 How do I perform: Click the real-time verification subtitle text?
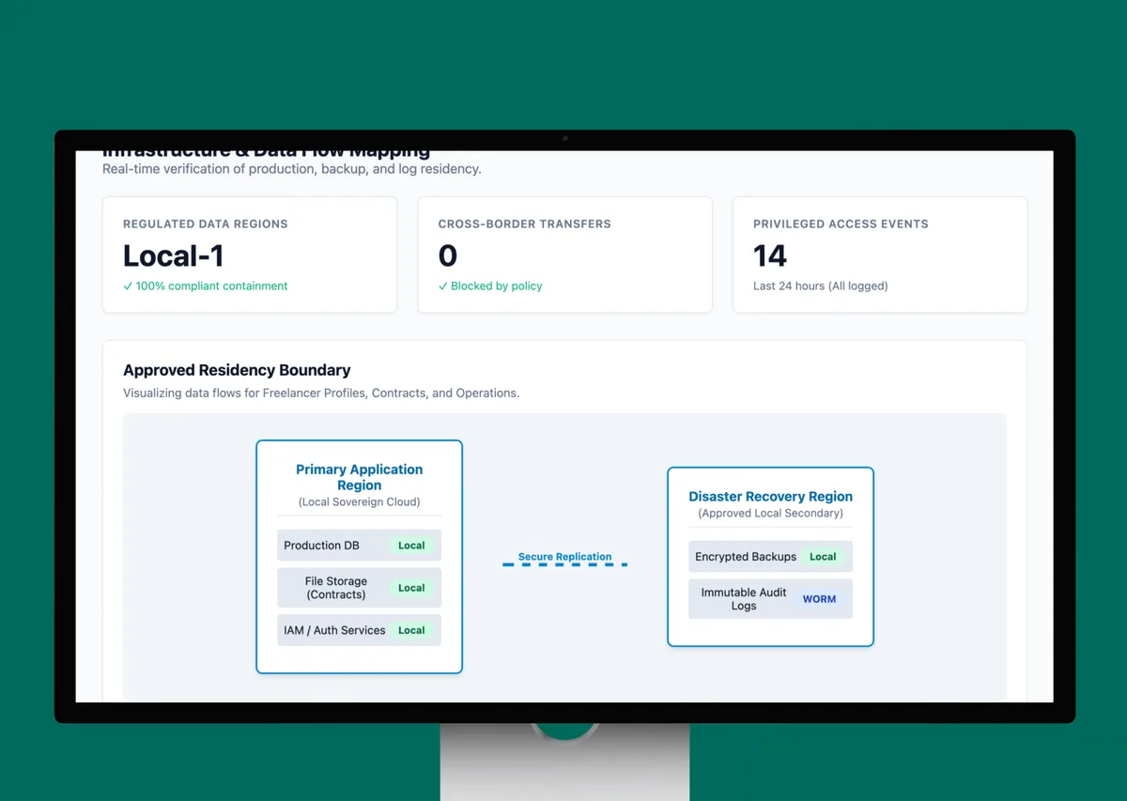pyautogui.click(x=292, y=169)
